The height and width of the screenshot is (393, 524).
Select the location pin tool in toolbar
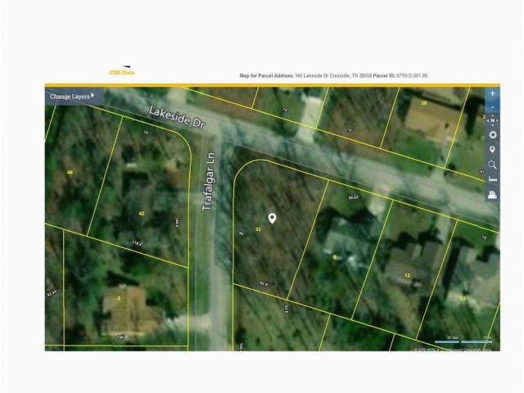(x=492, y=150)
